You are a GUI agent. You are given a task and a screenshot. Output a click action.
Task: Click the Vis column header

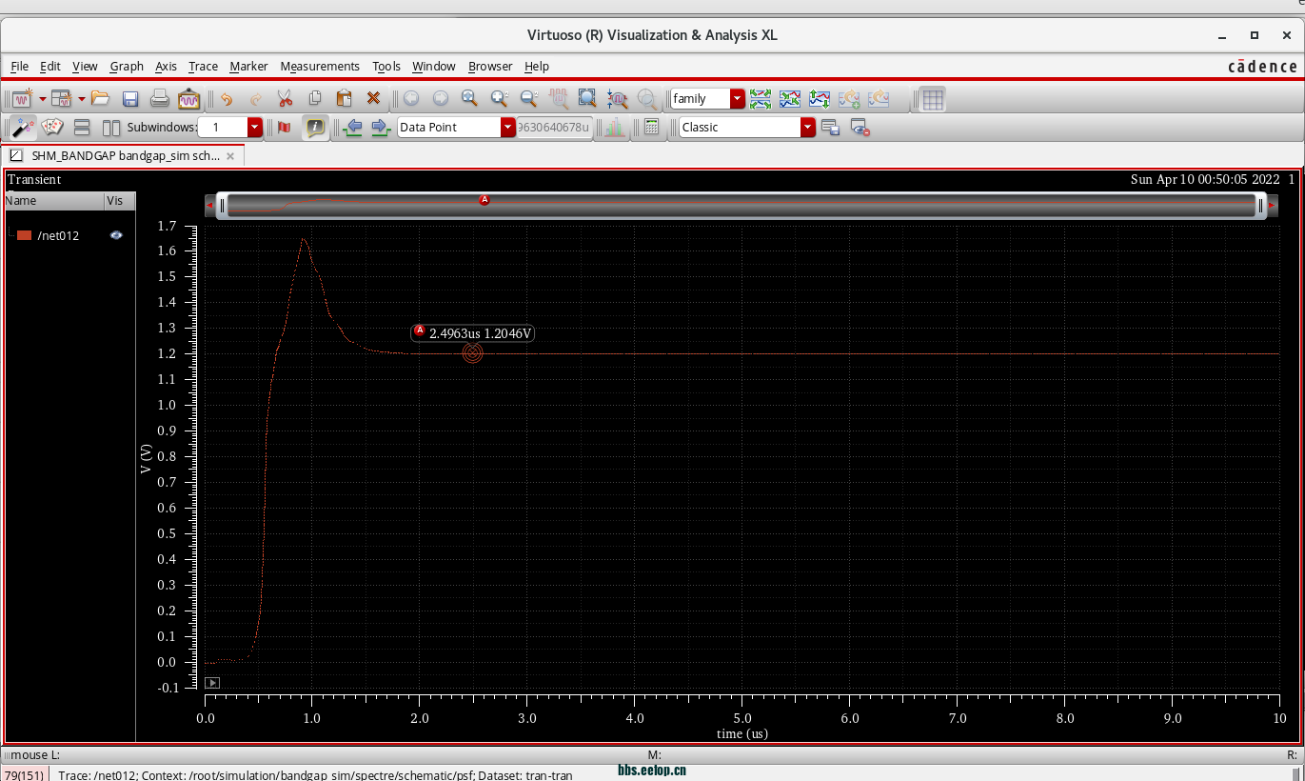(x=115, y=201)
